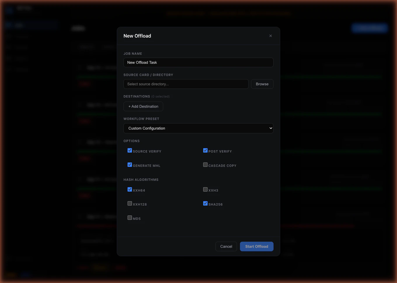
Task: Uncheck the XXH64 hash algorithm
Action: click(130, 190)
